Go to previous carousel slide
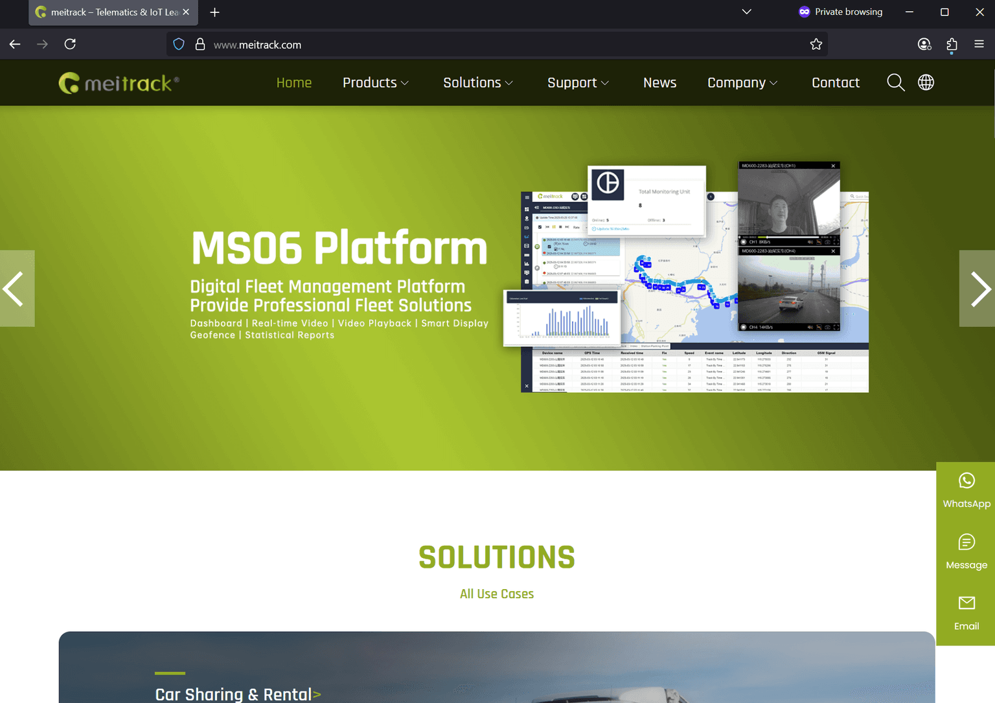The image size is (995, 703). tap(16, 289)
